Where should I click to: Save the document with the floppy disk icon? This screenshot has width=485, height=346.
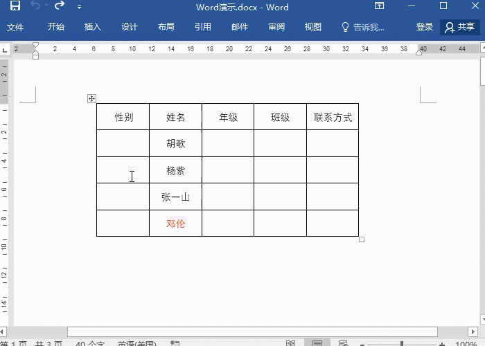[15, 6]
